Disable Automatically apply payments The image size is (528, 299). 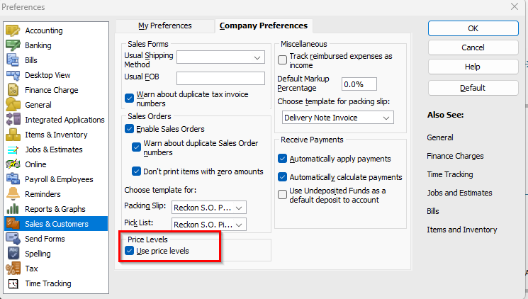tap(282, 159)
